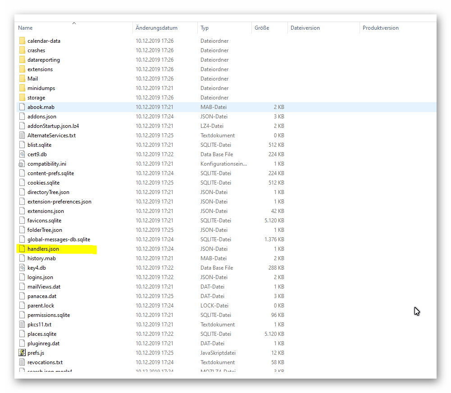Select the key4.db file icon
Screen dimensions: 451x393
[22, 267]
